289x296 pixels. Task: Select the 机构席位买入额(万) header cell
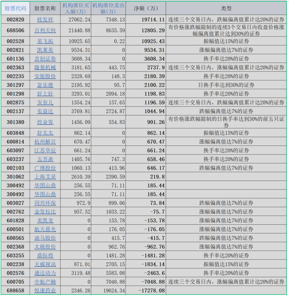(76, 8)
